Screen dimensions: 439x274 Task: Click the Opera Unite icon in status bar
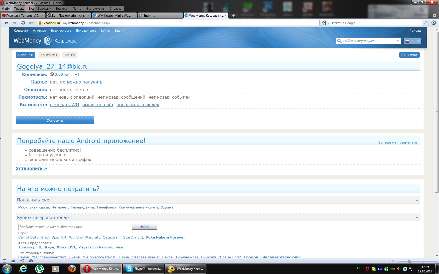coord(22,261)
